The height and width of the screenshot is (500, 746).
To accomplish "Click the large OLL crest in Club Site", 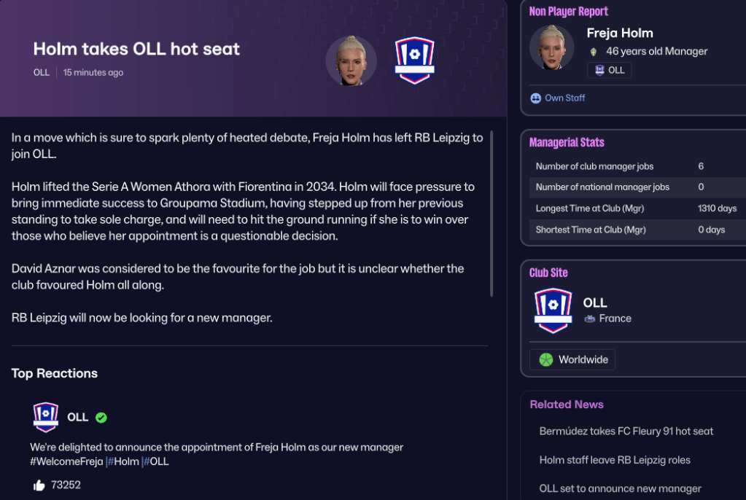I will click(553, 310).
